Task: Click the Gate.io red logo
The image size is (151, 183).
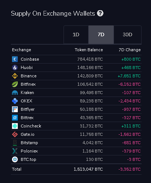Action: pos(15,134)
